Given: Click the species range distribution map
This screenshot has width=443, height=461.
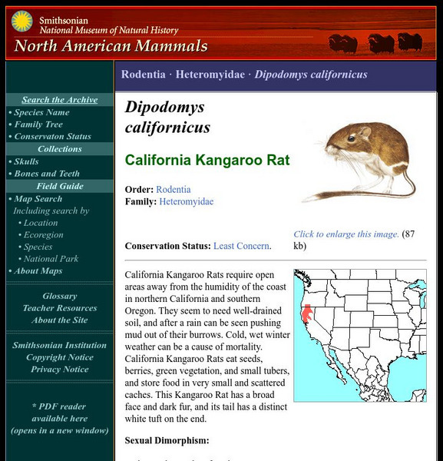Looking at the screenshot, I should (360, 336).
